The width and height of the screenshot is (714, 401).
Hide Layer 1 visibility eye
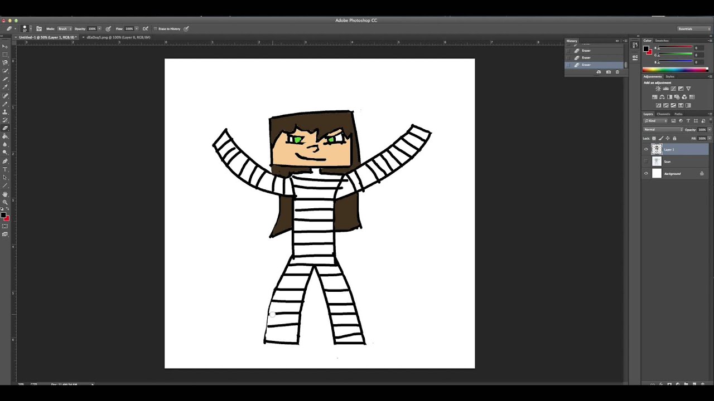click(x=646, y=149)
